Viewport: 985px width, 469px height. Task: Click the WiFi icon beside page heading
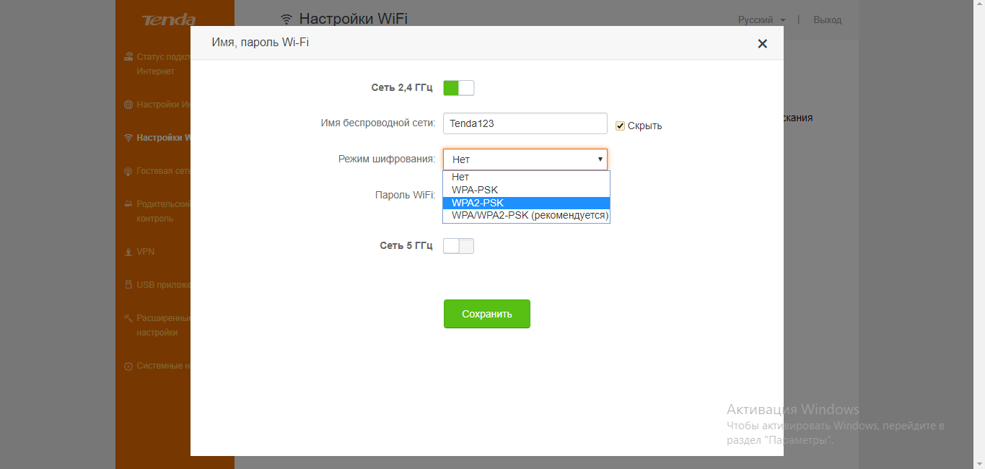(286, 19)
